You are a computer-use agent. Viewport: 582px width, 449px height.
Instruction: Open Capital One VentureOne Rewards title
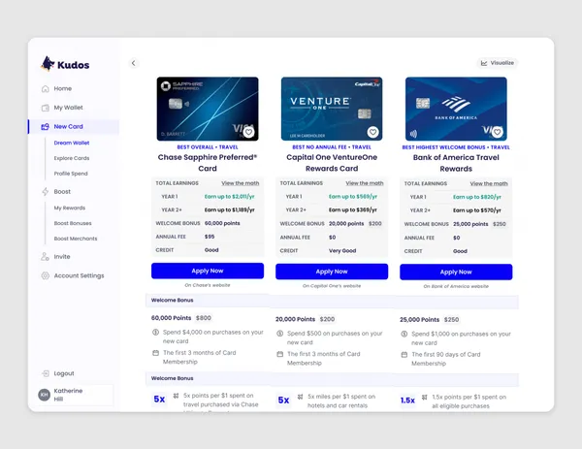point(332,163)
